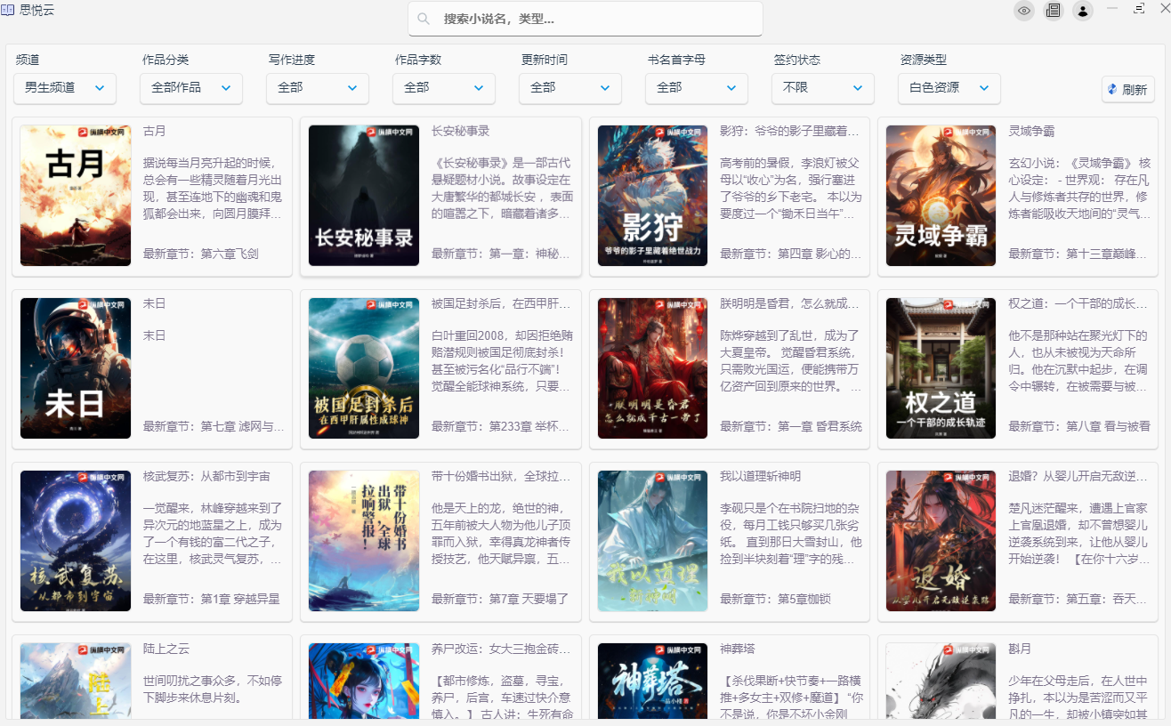The width and height of the screenshot is (1171, 726).
Task: Open the 权之道 book cover
Action: (941, 368)
